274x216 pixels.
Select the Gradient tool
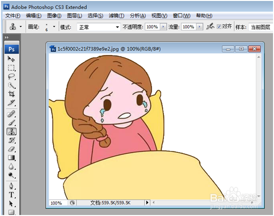coord(11,158)
